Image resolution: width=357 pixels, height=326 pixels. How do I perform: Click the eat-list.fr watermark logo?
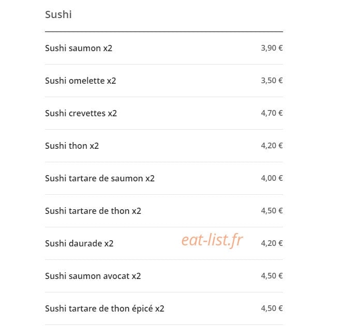click(x=212, y=240)
